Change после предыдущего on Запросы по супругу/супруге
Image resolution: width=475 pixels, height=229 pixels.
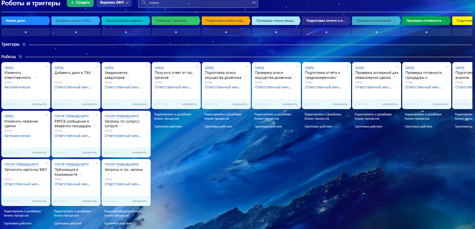122,116
